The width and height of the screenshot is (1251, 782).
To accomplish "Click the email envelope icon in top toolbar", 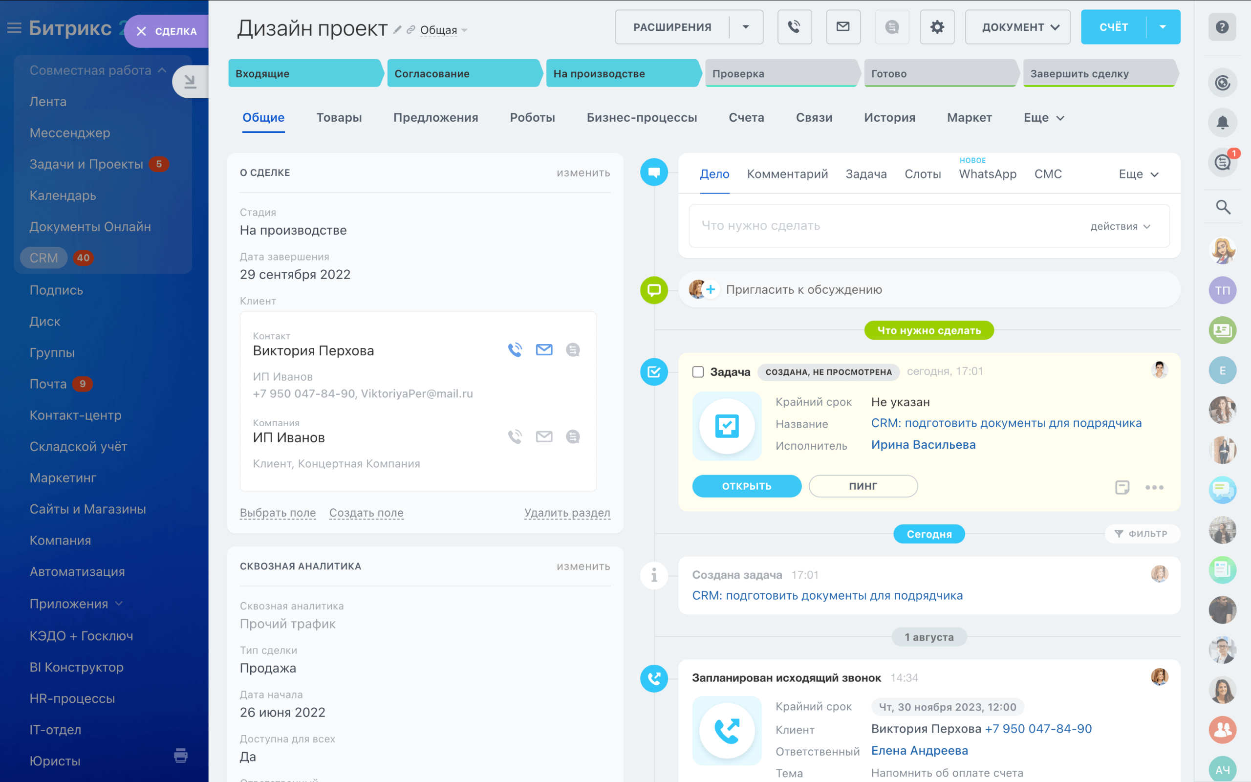I will [842, 27].
